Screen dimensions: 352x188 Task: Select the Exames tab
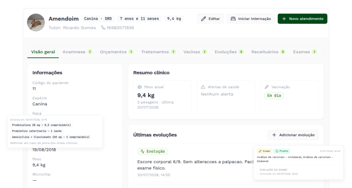305,52
